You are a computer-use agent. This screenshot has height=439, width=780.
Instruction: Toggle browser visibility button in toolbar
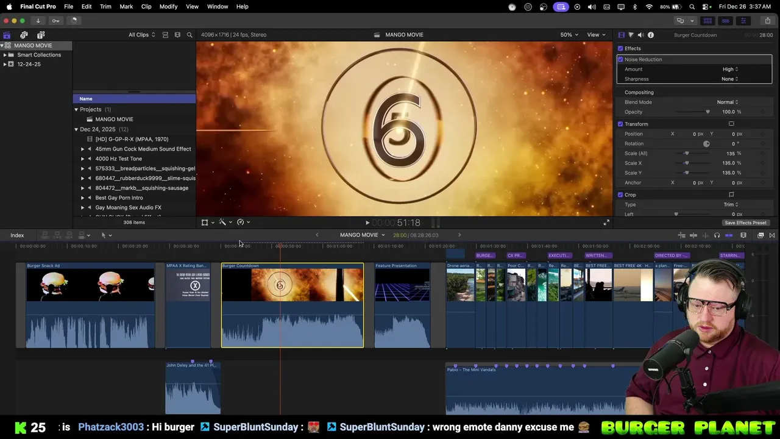(707, 20)
